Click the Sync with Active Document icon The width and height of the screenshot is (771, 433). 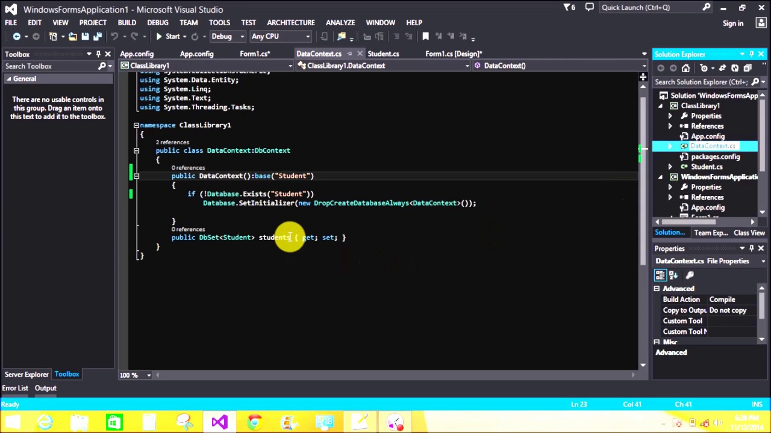coord(722,68)
